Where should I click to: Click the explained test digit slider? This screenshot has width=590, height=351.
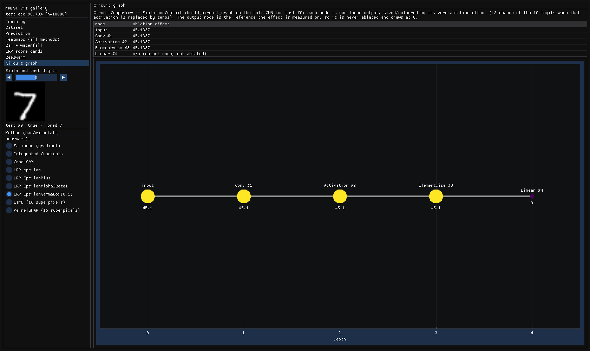pyautogui.click(x=36, y=78)
